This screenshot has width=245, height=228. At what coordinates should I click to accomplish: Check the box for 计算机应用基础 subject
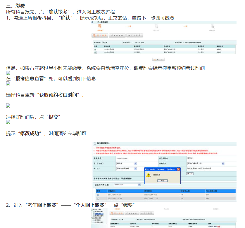point(96,50)
